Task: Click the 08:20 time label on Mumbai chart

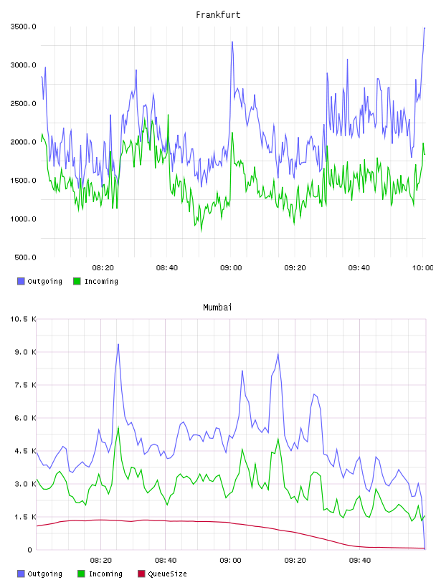Action: pos(101,560)
